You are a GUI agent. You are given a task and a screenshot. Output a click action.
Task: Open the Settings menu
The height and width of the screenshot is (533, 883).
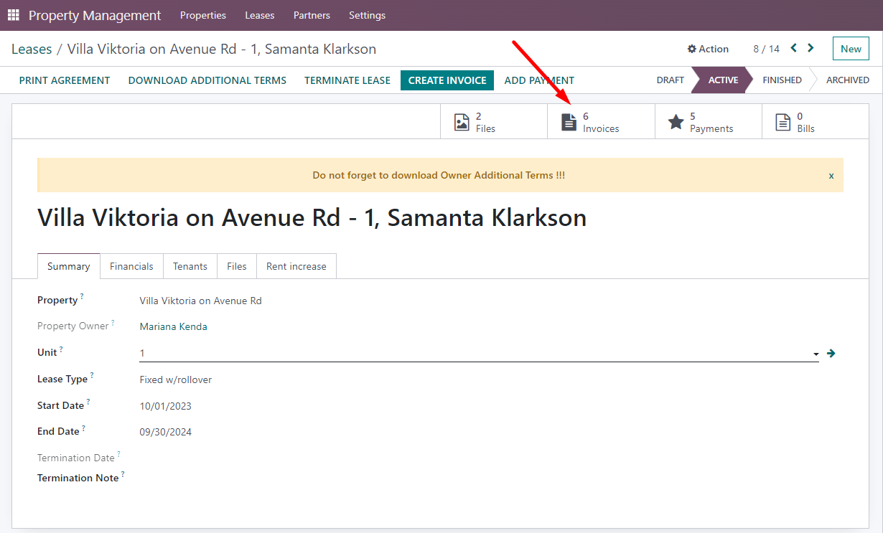click(367, 15)
